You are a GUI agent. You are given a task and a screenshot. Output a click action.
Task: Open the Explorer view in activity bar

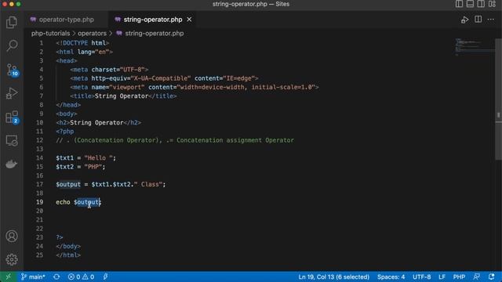click(12, 23)
